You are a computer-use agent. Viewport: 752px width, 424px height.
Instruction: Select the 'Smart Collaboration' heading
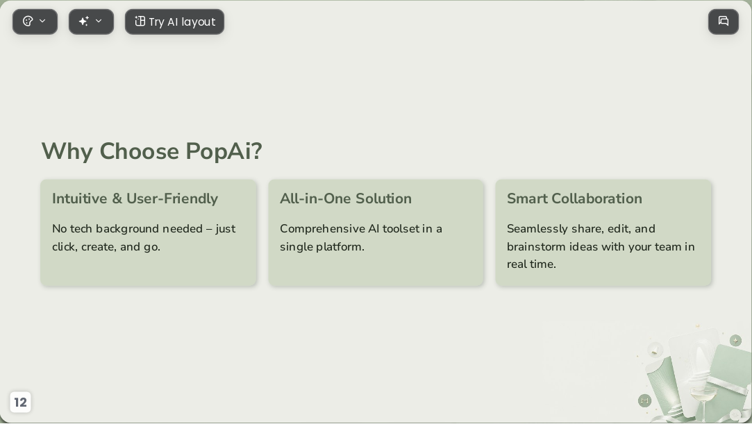coord(574,198)
